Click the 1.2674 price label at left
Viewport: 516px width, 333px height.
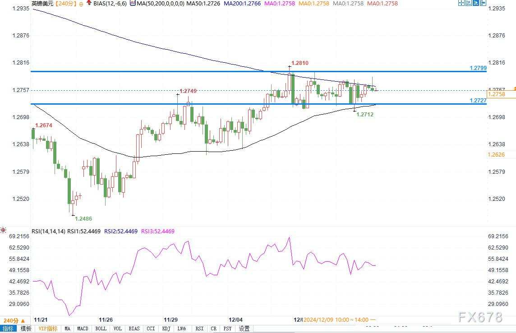pos(43,125)
